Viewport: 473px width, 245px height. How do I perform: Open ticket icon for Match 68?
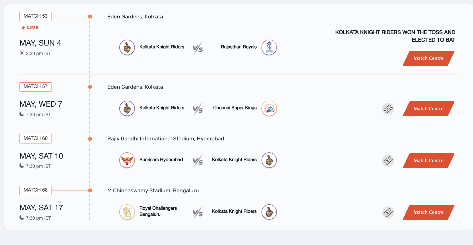(x=388, y=212)
